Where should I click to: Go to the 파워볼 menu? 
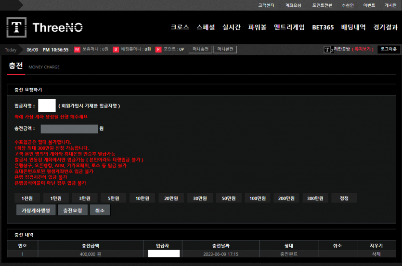(257, 27)
